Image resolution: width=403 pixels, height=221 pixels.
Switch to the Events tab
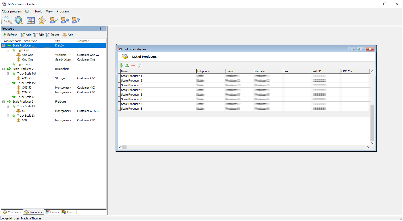click(x=52, y=212)
